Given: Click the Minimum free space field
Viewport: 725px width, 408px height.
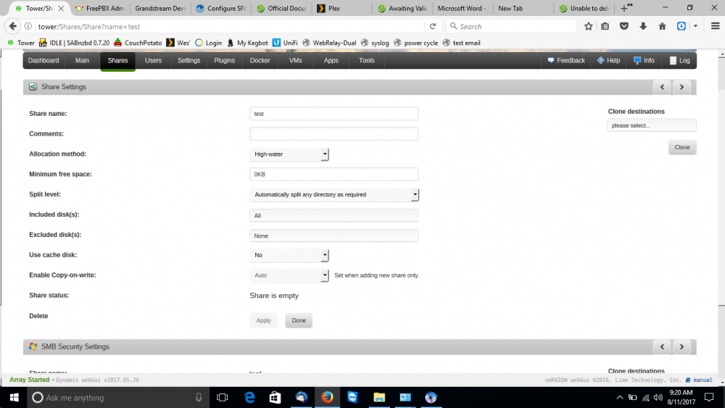Looking at the screenshot, I should pyautogui.click(x=333, y=174).
